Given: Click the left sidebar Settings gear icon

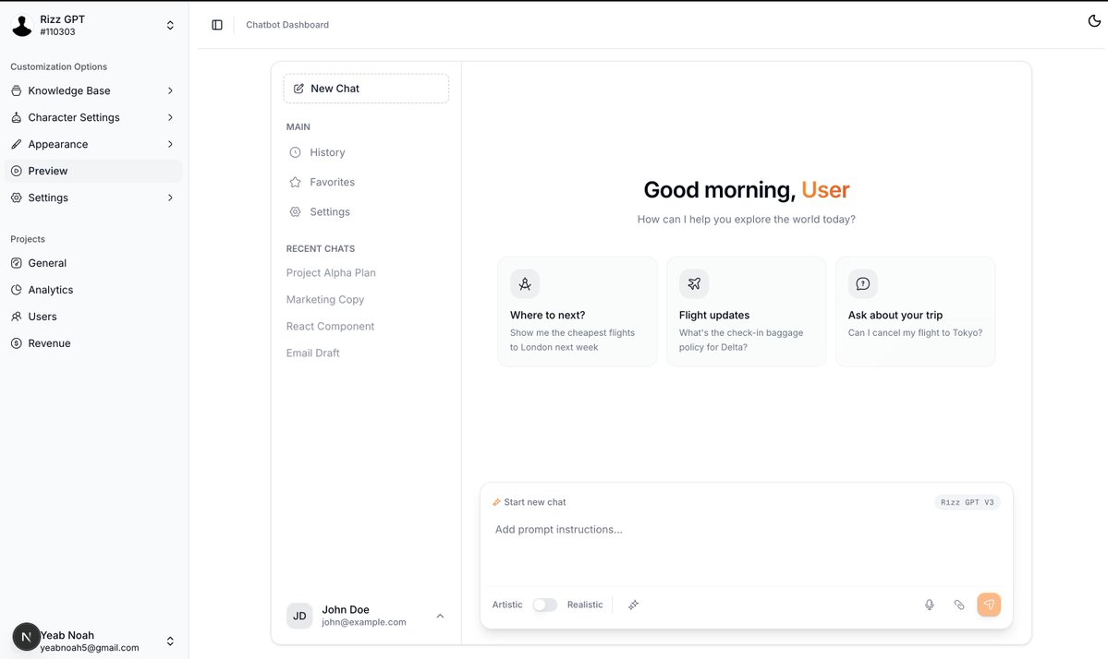Looking at the screenshot, I should pos(17,198).
